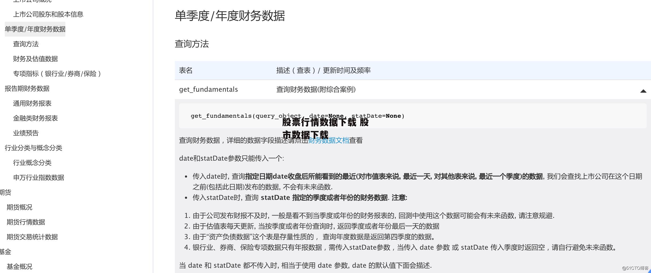651x273 pixels.
Task: Collapse the get_fundamentals row arrow
Action: [x=643, y=91]
